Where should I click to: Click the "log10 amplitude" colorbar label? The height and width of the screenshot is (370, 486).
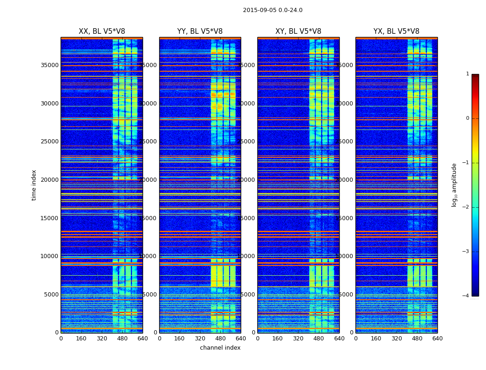(454, 185)
